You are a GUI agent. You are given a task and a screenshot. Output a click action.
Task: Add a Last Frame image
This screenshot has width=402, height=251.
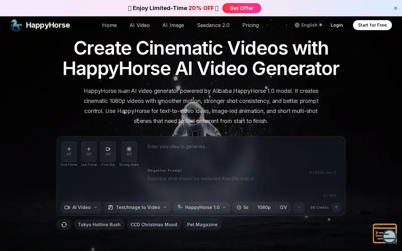(x=89, y=152)
